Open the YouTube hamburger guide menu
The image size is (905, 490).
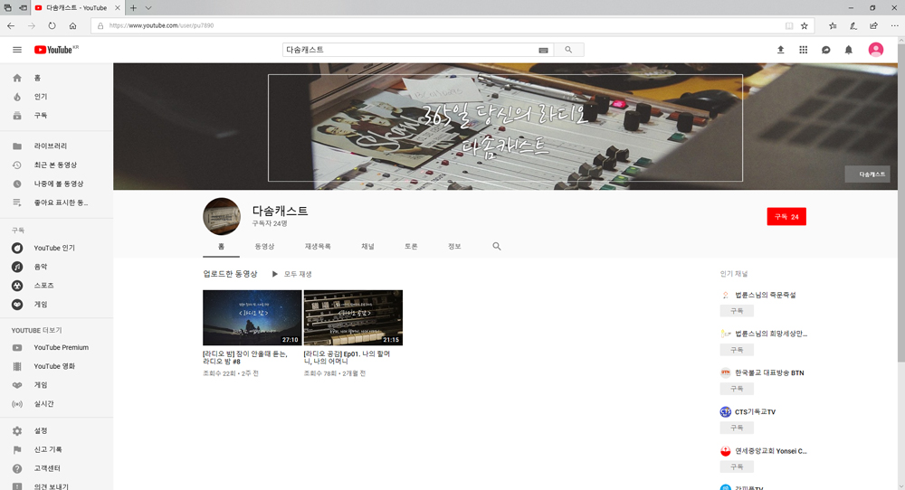(x=17, y=50)
